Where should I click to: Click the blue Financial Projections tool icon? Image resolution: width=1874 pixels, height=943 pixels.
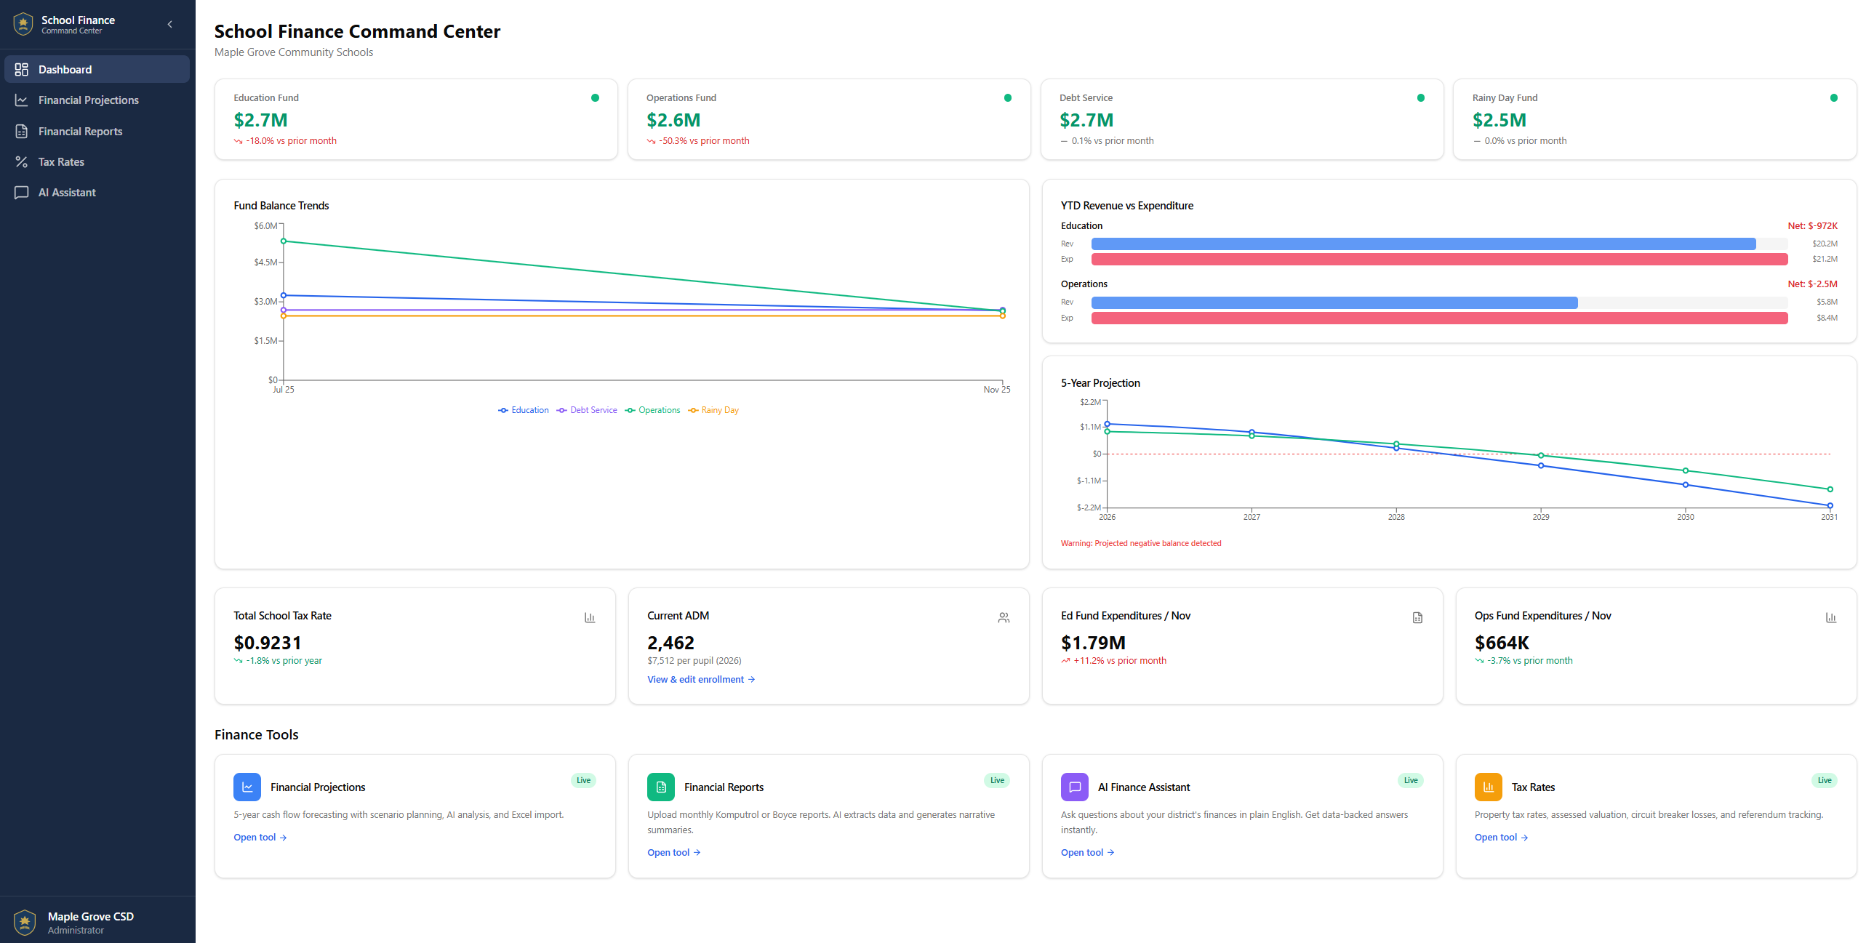point(247,787)
